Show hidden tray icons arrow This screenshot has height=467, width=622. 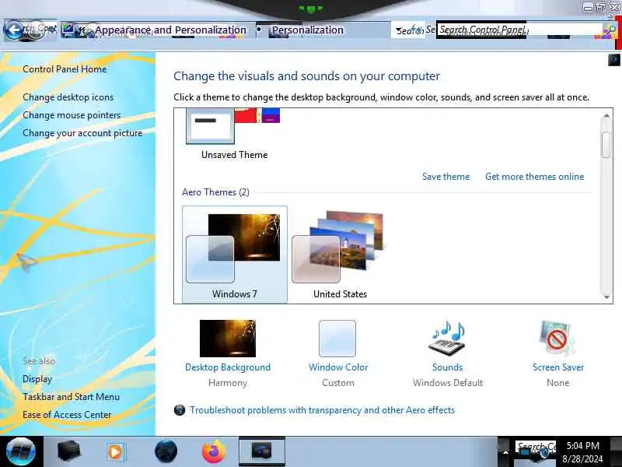point(505,452)
